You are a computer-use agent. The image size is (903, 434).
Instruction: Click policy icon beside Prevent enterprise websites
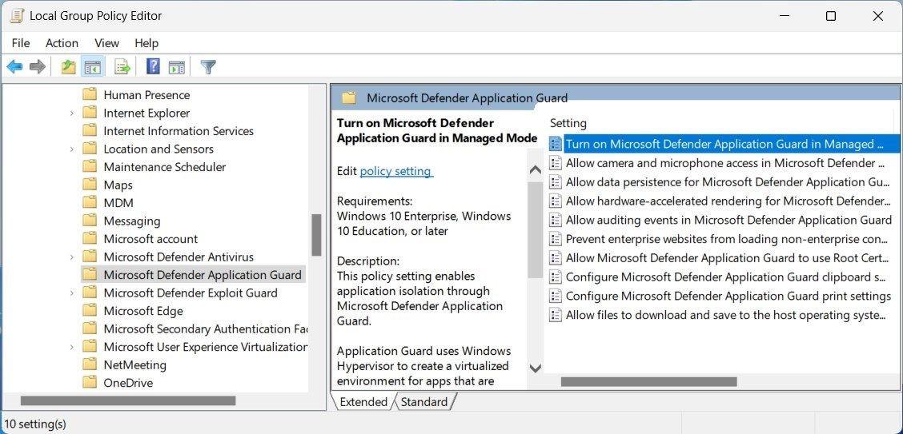[x=555, y=238]
